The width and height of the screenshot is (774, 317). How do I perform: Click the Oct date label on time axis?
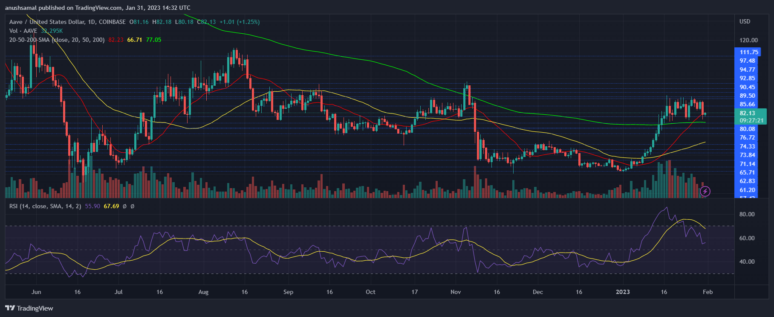tap(370, 292)
